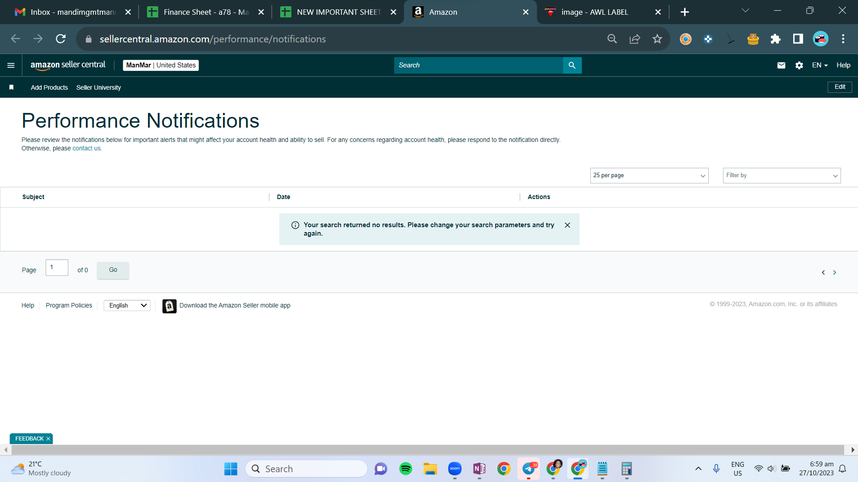Image resolution: width=858 pixels, height=482 pixels.
Task: Bookmark this page with star icon
Action: coord(657,39)
